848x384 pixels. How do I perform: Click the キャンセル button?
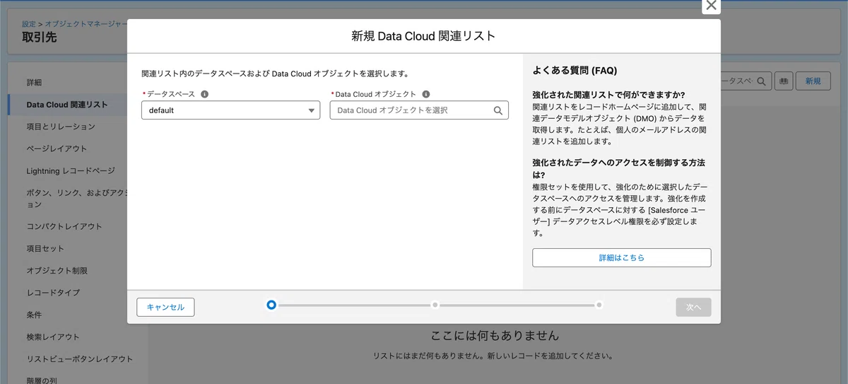coord(165,307)
